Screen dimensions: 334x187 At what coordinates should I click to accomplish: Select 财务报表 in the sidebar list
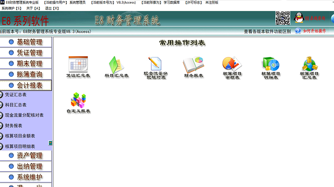coord(14,125)
